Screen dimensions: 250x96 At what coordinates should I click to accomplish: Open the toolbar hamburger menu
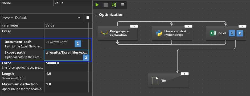[123, 5]
